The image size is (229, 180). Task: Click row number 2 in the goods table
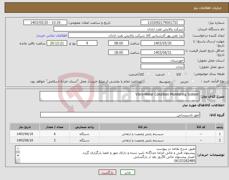(220, 140)
